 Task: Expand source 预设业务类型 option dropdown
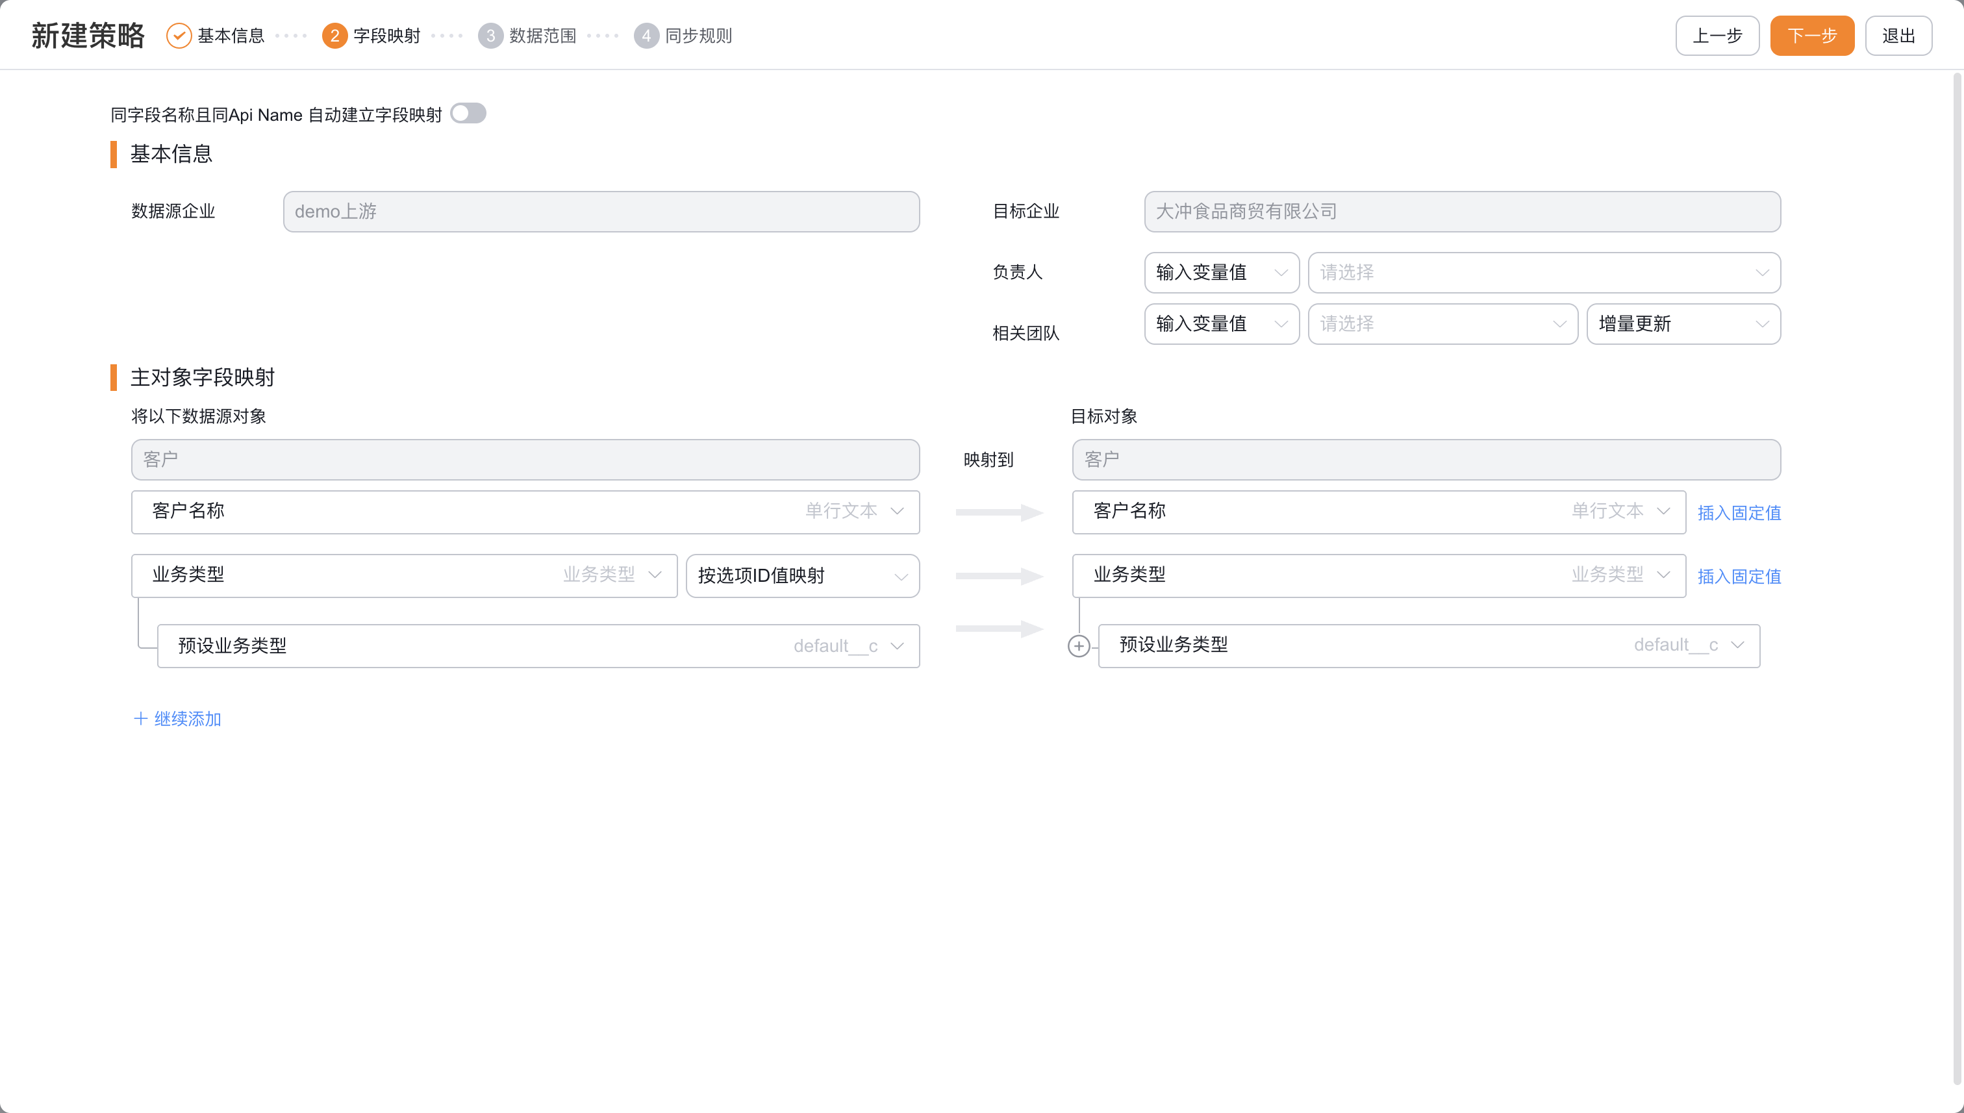pyautogui.click(x=538, y=646)
